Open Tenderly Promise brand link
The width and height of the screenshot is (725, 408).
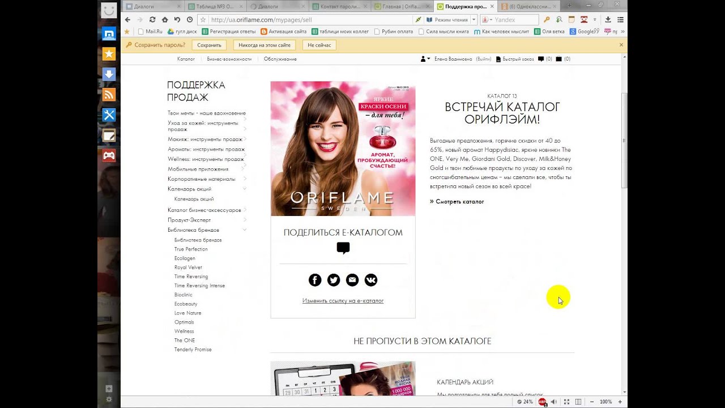pos(193,350)
